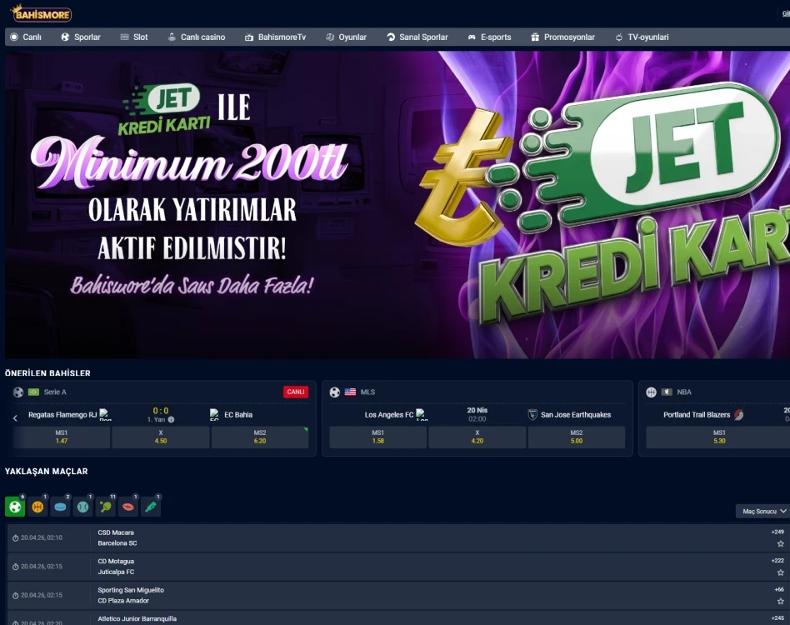Screen dimensions: 790x625
Task: Click the basketball icon beside NBA
Action: [651, 392]
